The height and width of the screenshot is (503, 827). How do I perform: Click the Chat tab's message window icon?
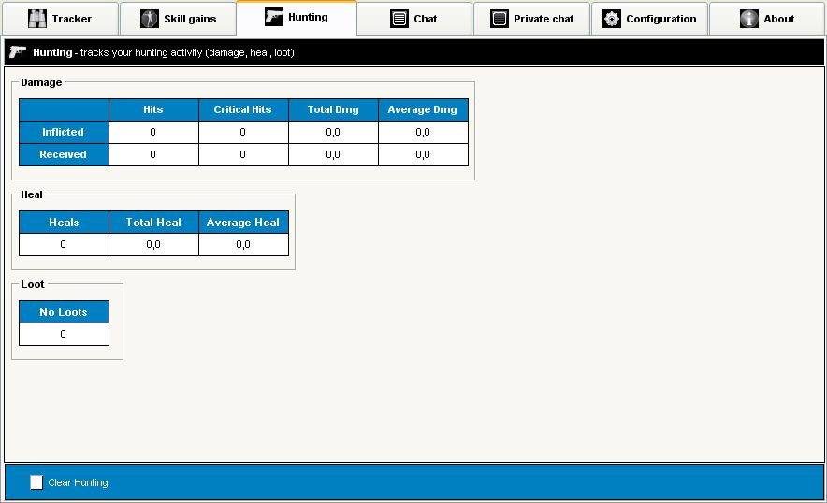tap(399, 19)
